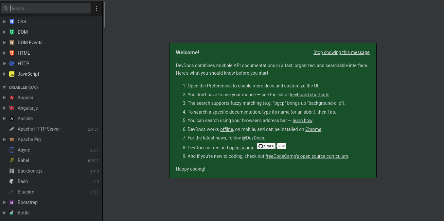Select the Backbone.js doc label
The height and width of the screenshot is (221, 444).
30,171
